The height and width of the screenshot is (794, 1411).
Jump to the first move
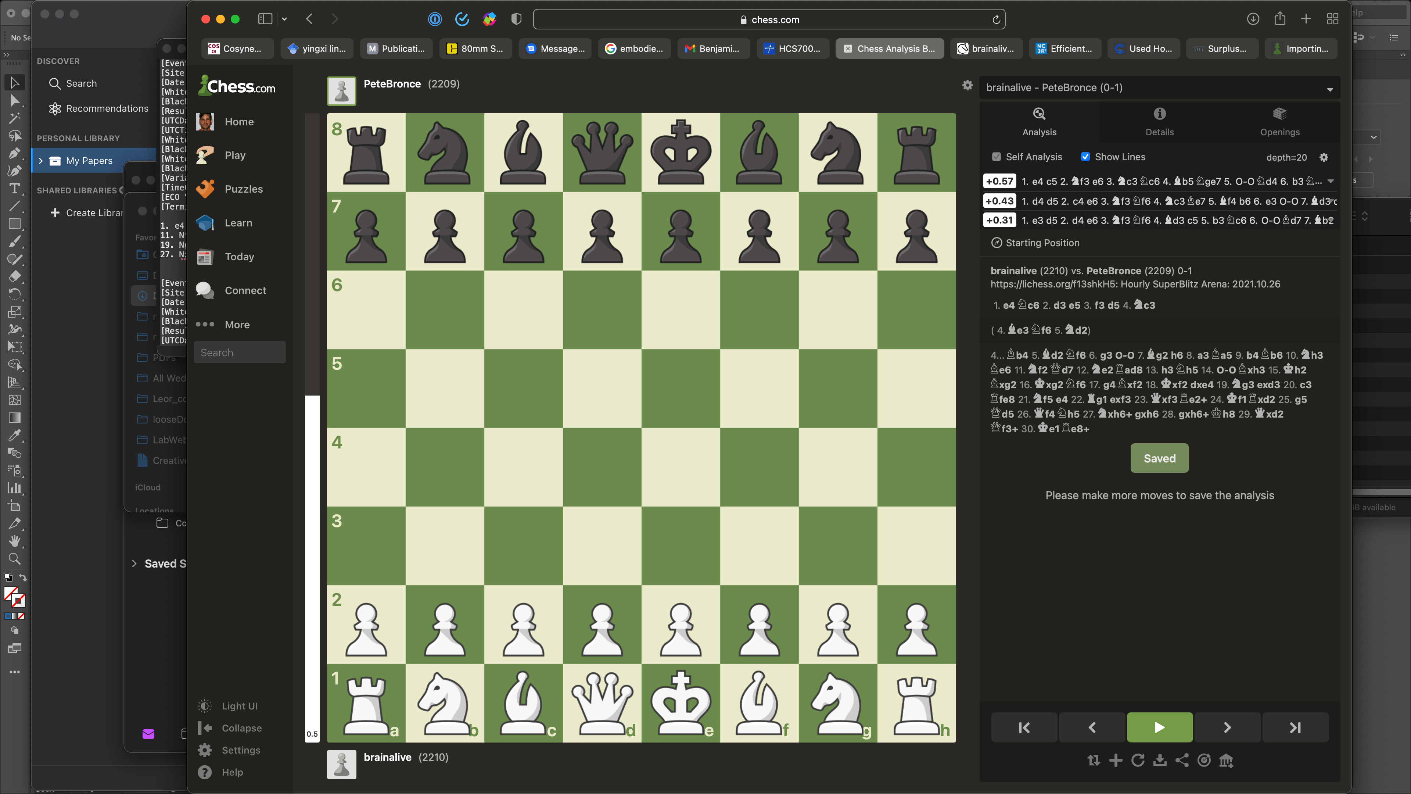pos(1024,727)
